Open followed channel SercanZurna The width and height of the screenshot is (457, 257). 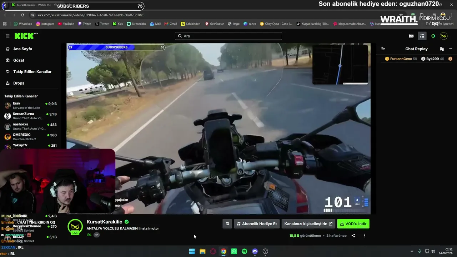30,116
